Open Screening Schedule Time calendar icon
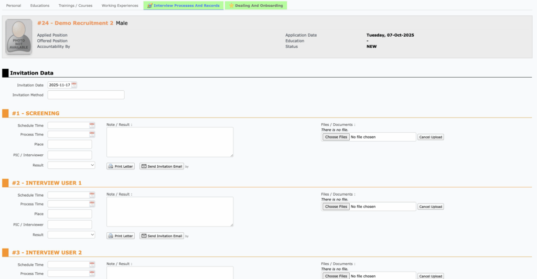537x279 pixels. click(x=92, y=125)
